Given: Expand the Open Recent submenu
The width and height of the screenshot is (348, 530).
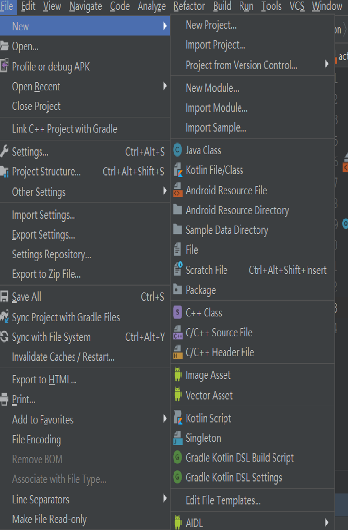Looking at the screenshot, I should (165, 86).
